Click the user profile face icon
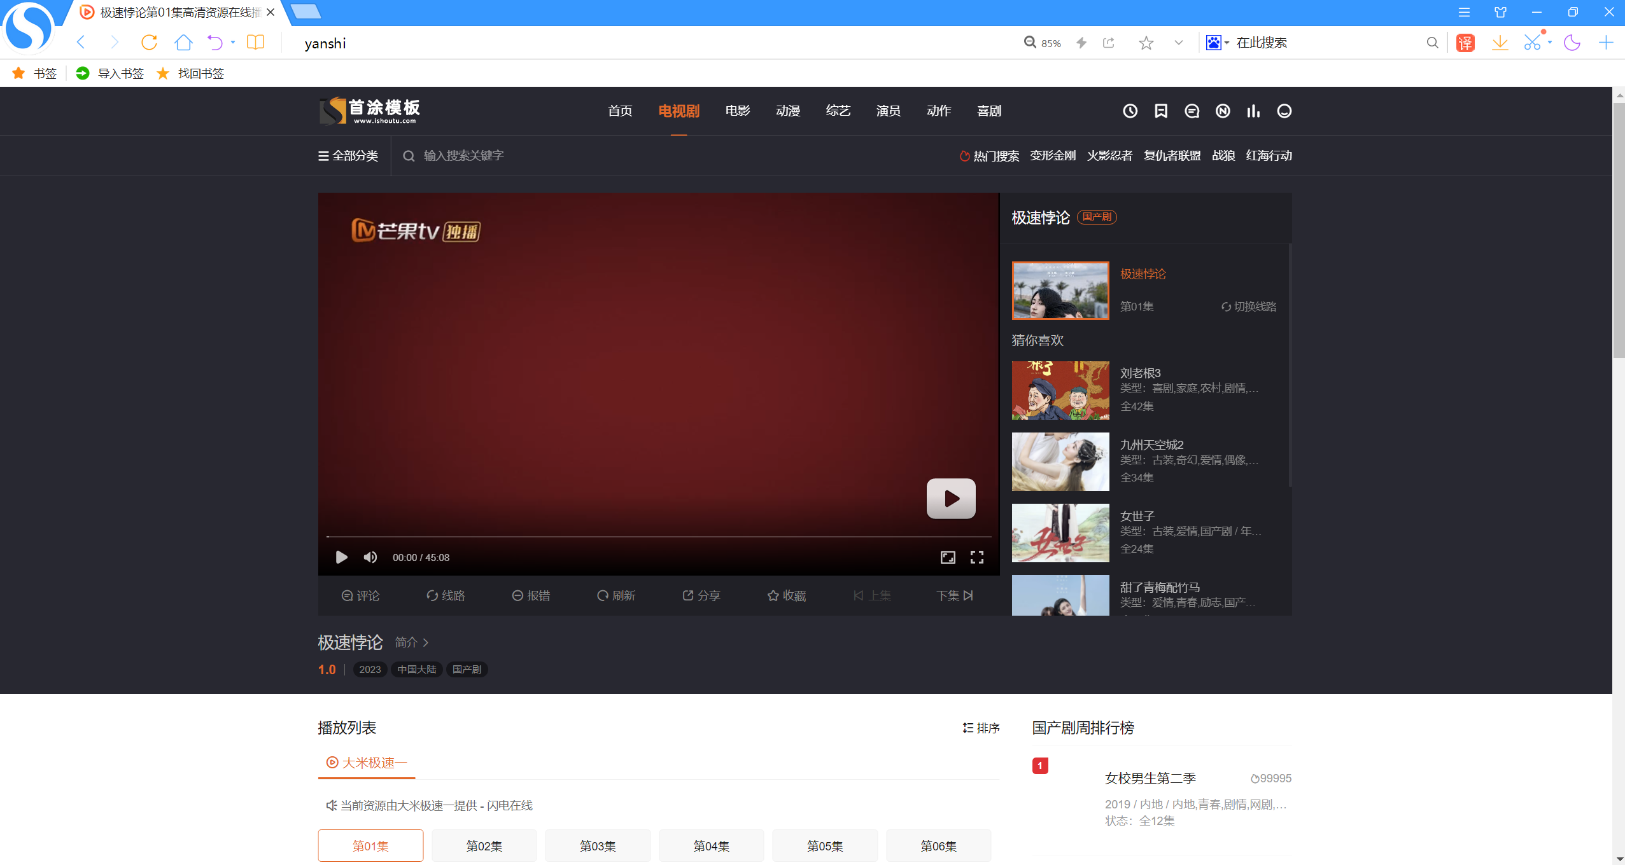The width and height of the screenshot is (1625, 865). [1284, 111]
